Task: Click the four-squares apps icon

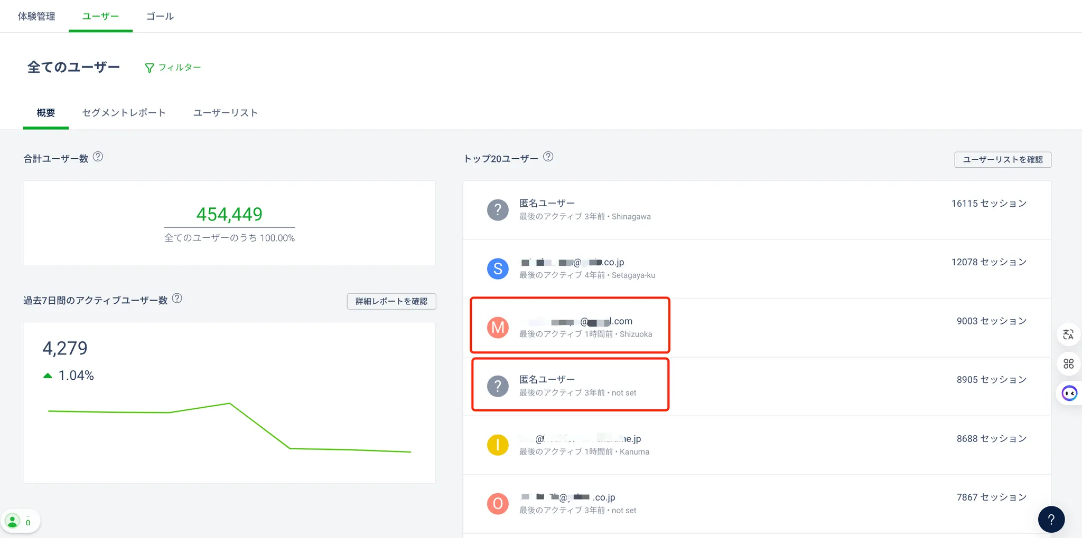Action: 1068,364
